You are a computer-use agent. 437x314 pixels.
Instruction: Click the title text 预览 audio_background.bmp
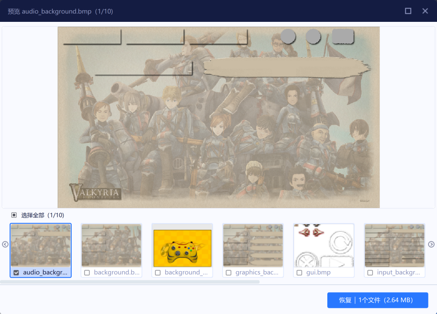pos(49,11)
